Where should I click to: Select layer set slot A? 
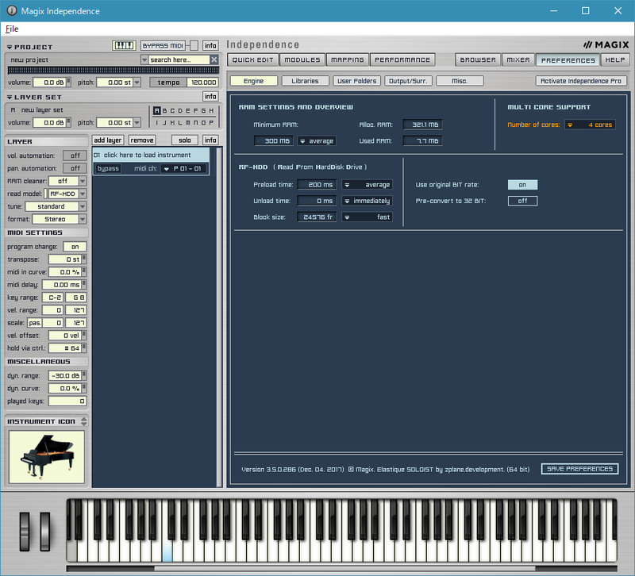pyautogui.click(x=157, y=110)
